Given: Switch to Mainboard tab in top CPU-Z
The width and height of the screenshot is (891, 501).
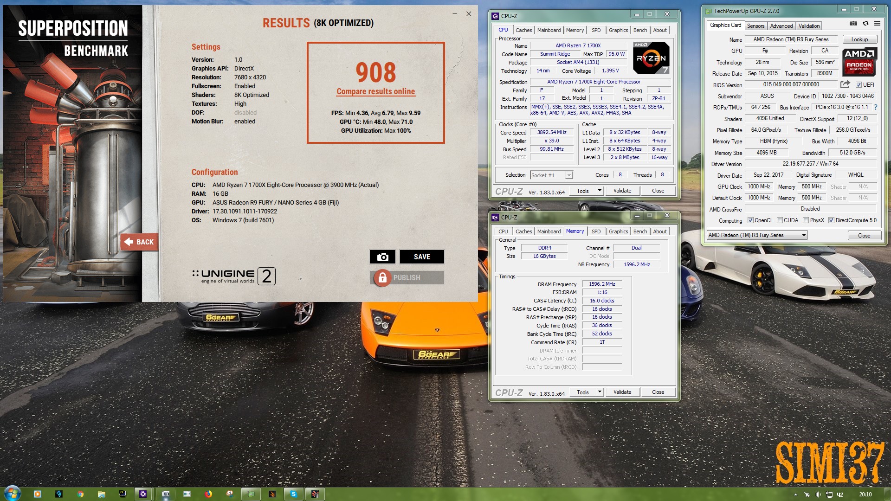Looking at the screenshot, I should point(549,30).
